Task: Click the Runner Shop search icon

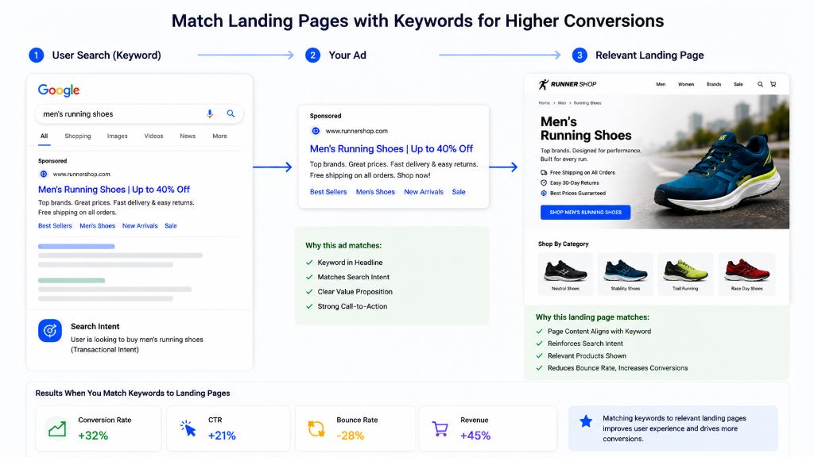Action: pos(760,84)
